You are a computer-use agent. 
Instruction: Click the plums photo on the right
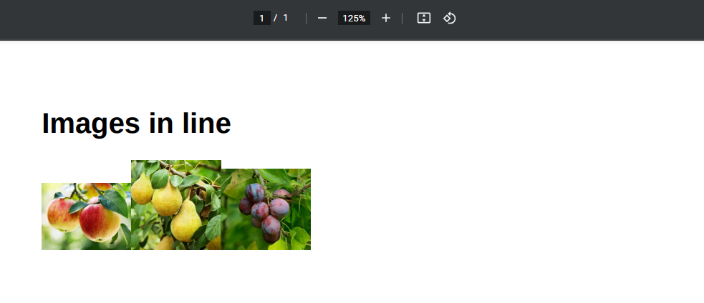point(266,209)
